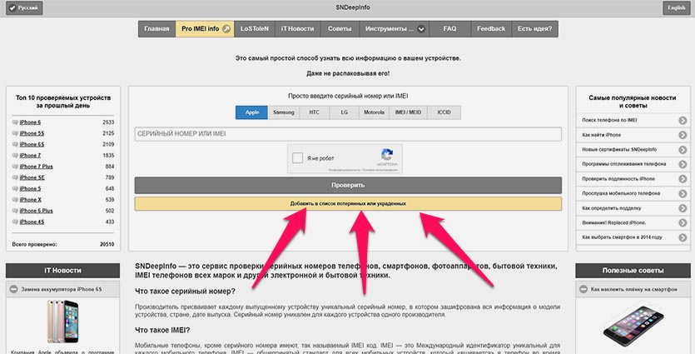This screenshot has width=695, height=354.
Task: Focus the serial number or IMEI field
Action: click(348, 134)
